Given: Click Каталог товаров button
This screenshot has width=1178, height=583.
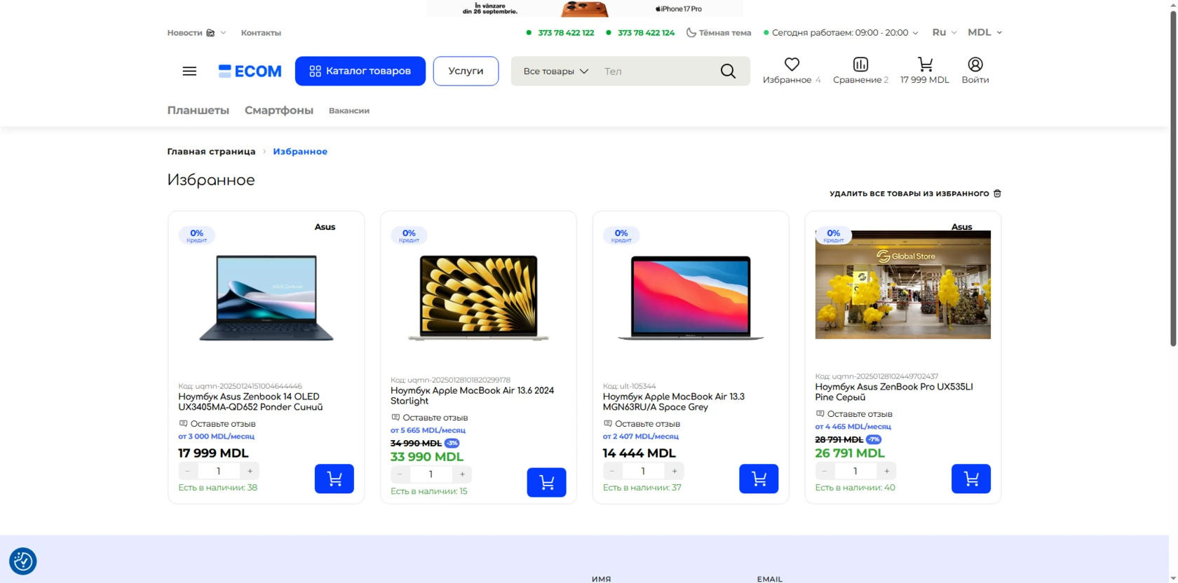Looking at the screenshot, I should [360, 71].
